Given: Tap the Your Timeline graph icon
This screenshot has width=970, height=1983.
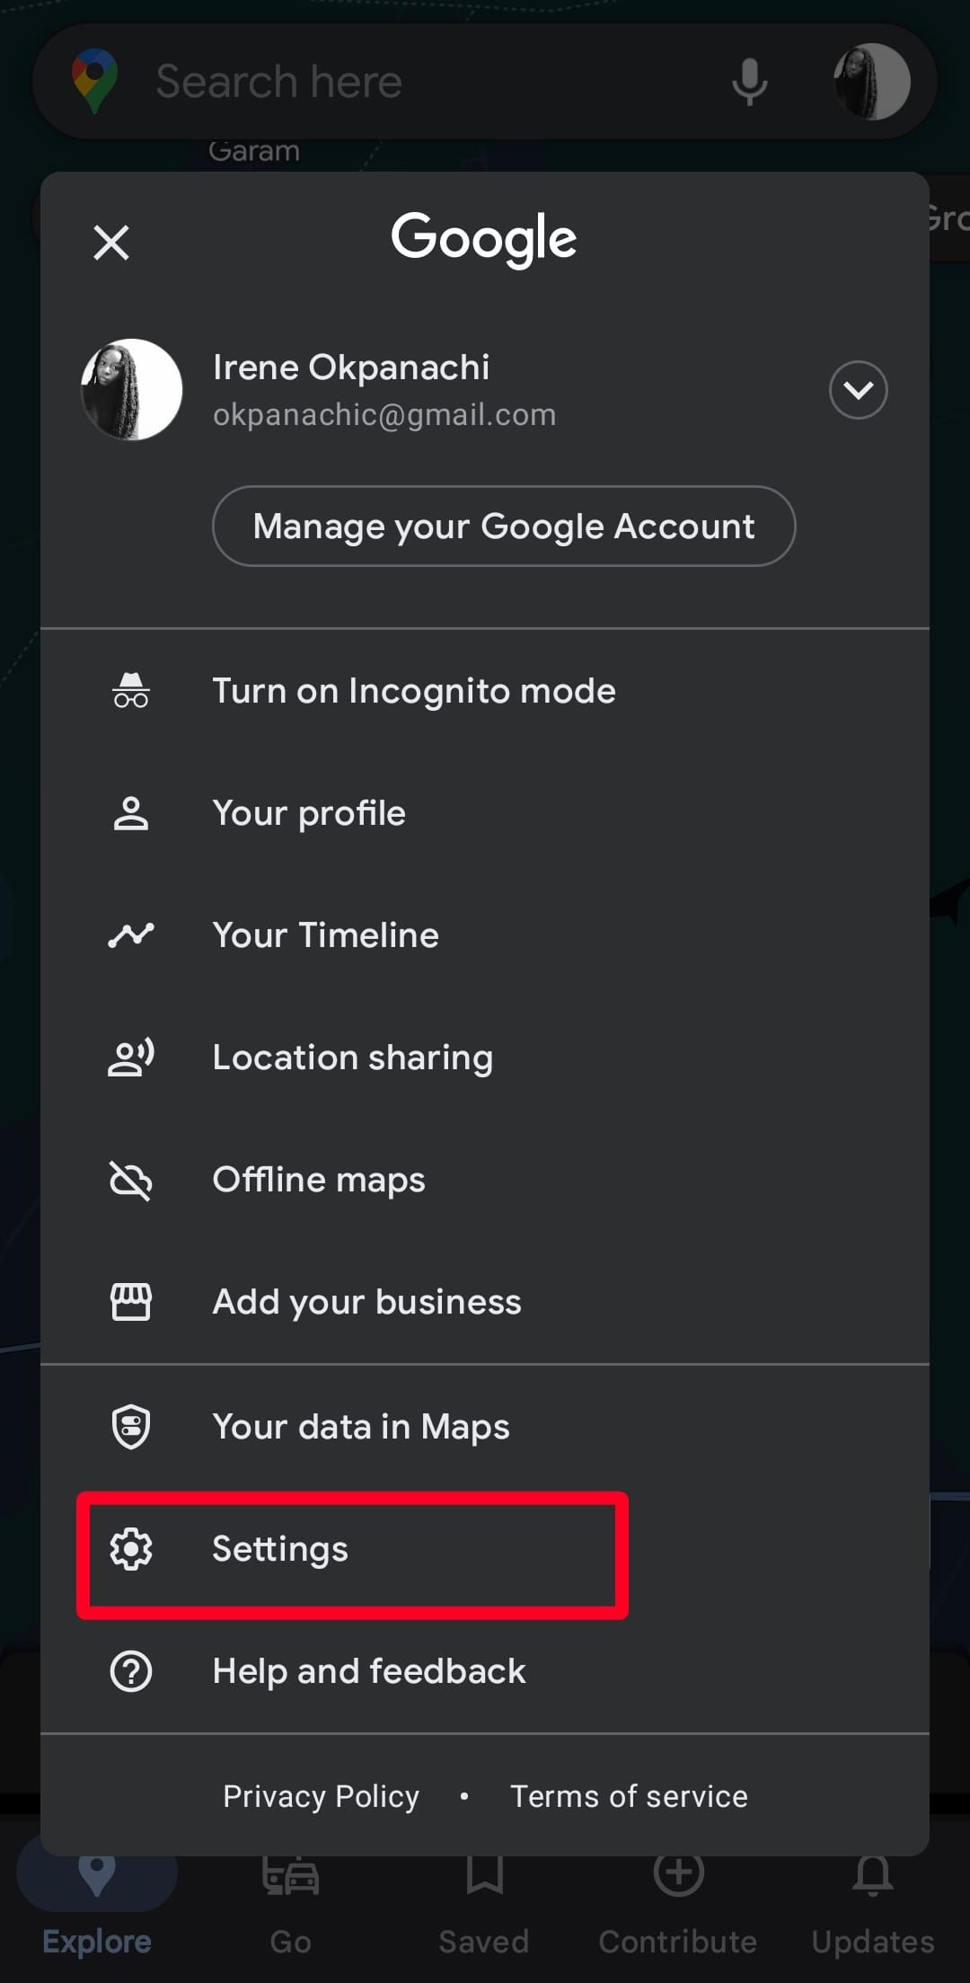Looking at the screenshot, I should [x=131, y=935].
